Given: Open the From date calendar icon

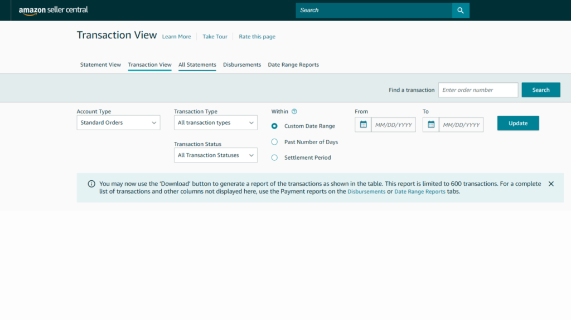Looking at the screenshot, I should pyautogui.click(x=363, y=125).
